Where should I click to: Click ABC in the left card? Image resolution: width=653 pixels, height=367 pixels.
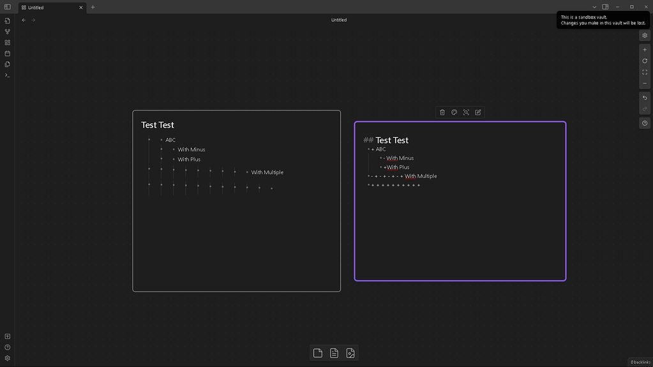170,140
